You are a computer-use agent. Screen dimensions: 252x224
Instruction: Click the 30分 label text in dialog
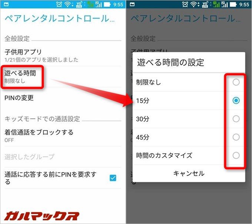pyautogui.click(x=143, y=119)
